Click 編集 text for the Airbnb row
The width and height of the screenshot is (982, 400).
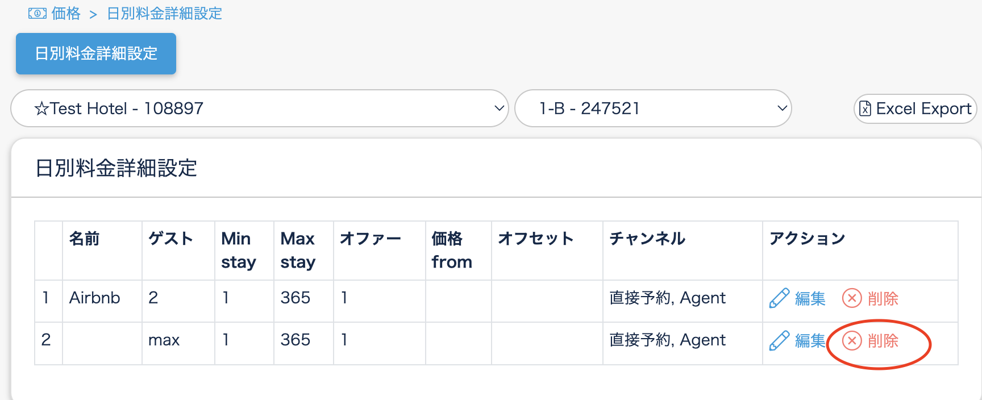click(810, 298)
